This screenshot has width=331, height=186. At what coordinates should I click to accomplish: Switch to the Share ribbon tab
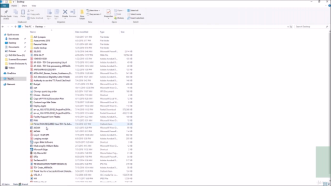tap(24, 6)
